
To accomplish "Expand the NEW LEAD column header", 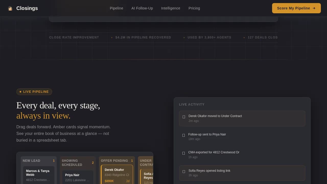I will tap(38, 161).
